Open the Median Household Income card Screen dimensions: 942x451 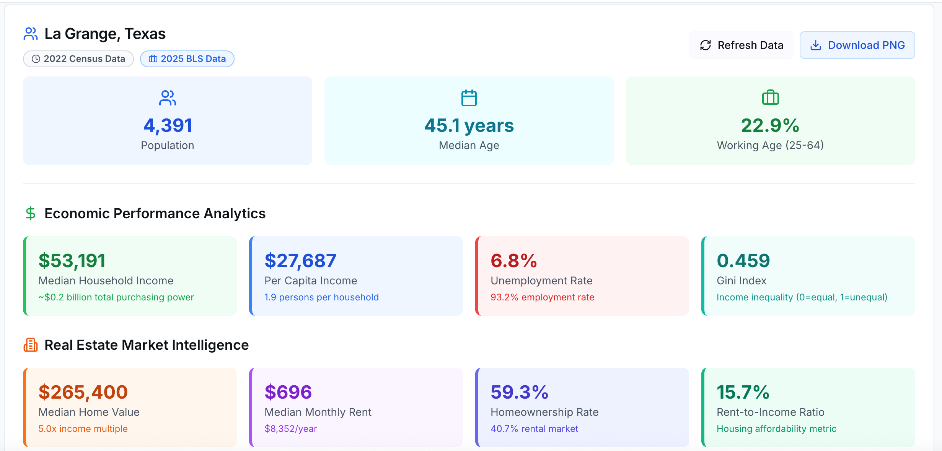pos(130,276)
